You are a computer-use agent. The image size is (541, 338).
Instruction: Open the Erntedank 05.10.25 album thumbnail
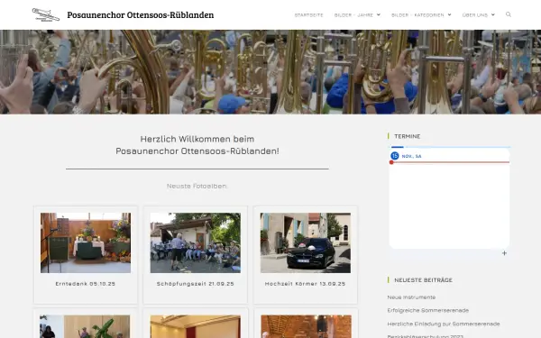pyautogui.click(x=86, y=242)
